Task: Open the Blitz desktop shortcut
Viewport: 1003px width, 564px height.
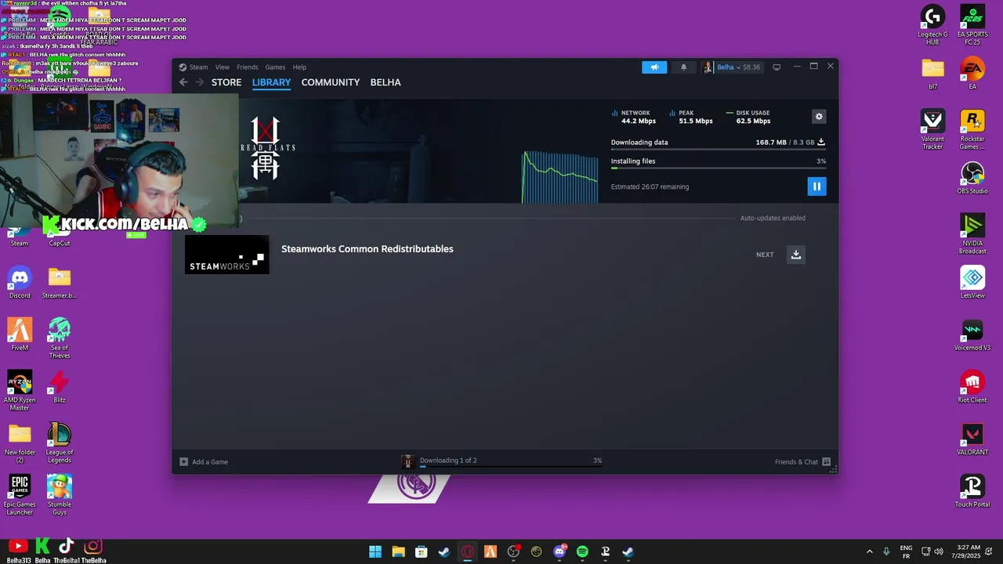Action: tap(60, 387)
